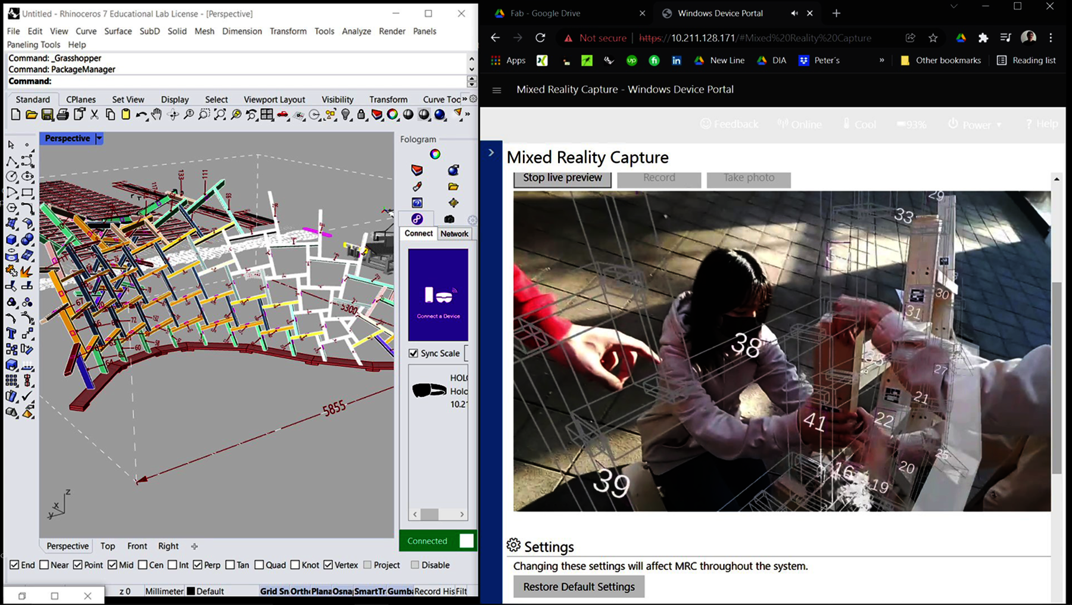This screenshot has height=605, width=1072.
Task: Open the color wheel icon in Standard toolbar
Action: coord(392,114)
